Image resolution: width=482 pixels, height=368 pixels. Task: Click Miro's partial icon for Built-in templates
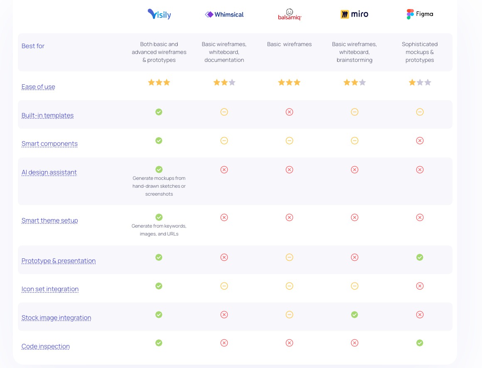(x=354, y=112)
